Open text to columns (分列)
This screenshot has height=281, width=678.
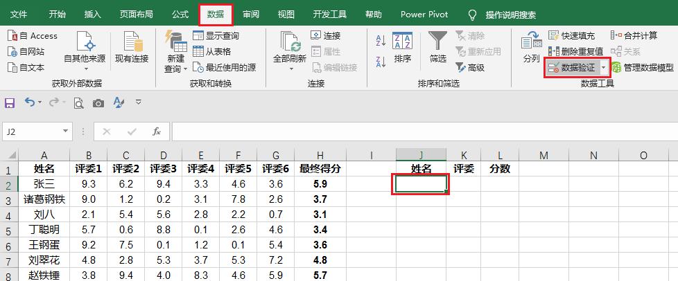pyautogui.click(x=532, y=48)
